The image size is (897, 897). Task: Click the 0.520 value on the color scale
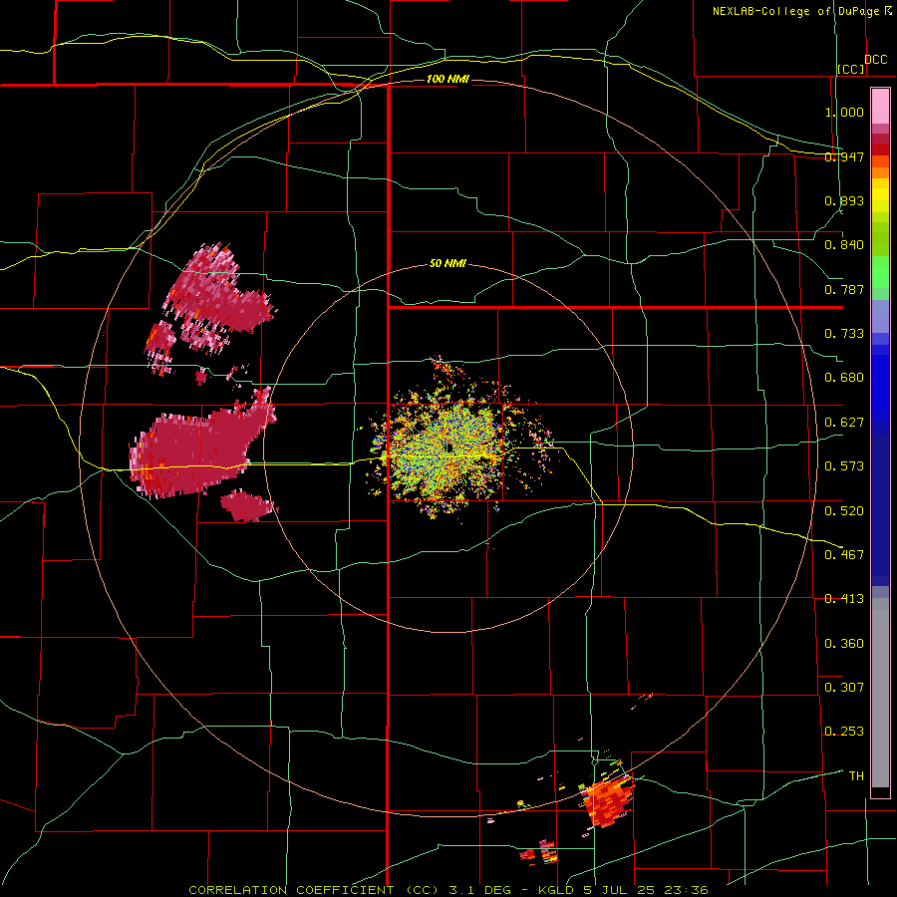pos(844,511)
